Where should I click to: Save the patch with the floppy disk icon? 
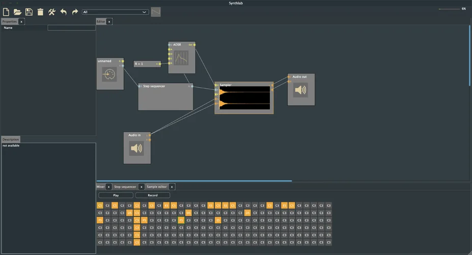[29, 12]
